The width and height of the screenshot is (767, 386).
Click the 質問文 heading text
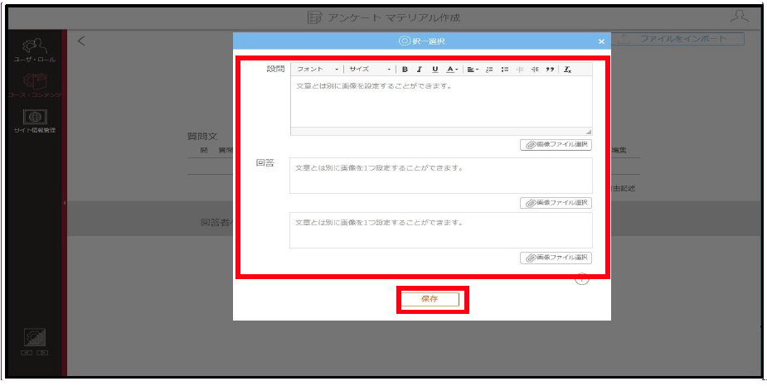[202, 137]
